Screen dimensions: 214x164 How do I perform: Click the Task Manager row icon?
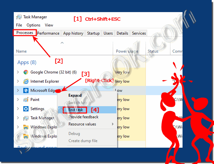tap(26, 118)
